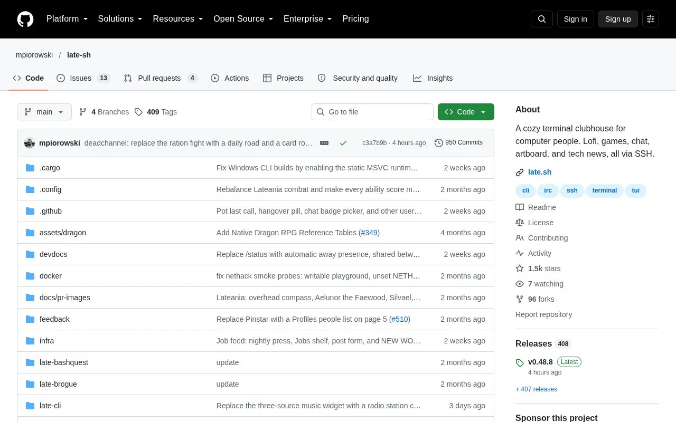Image resolution: width=676 pixels, height=422 pixels.
Task: Click the link icon beside late.sh
Action: click(x=520, y=172)
